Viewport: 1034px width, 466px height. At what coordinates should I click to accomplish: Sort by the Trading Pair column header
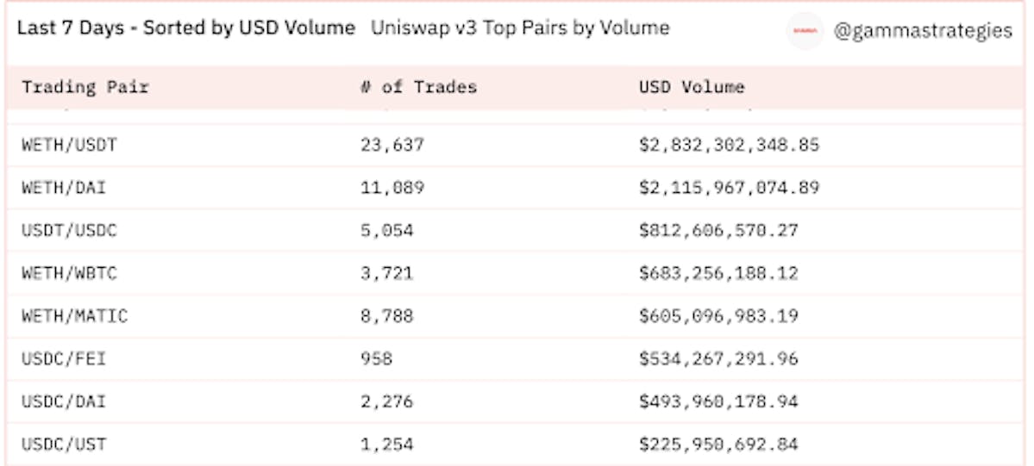[x=85, y=87]
